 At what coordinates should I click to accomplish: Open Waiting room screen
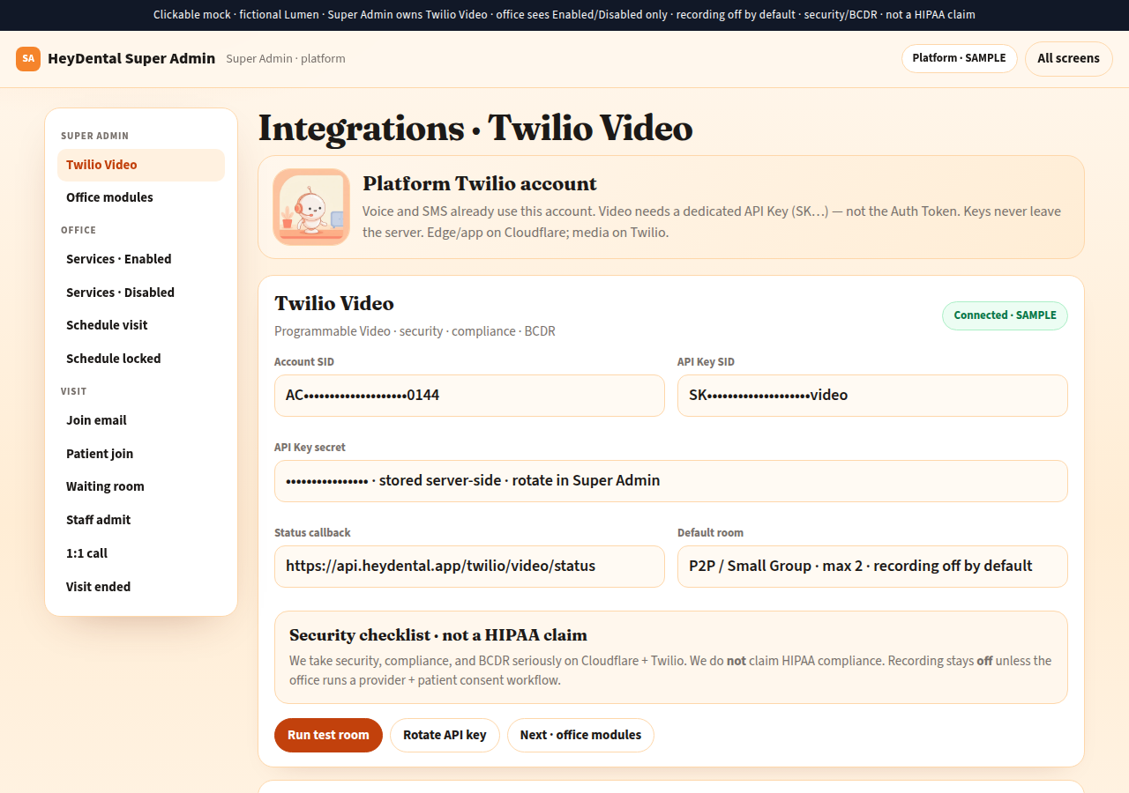[141, 486]
